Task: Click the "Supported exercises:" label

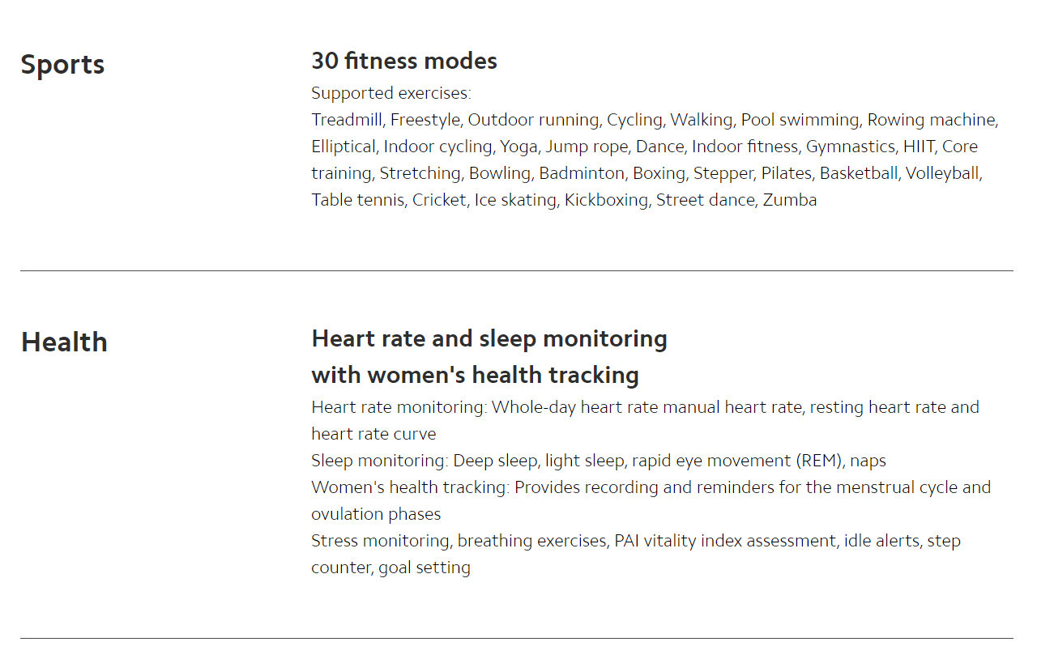Action: 391,92
